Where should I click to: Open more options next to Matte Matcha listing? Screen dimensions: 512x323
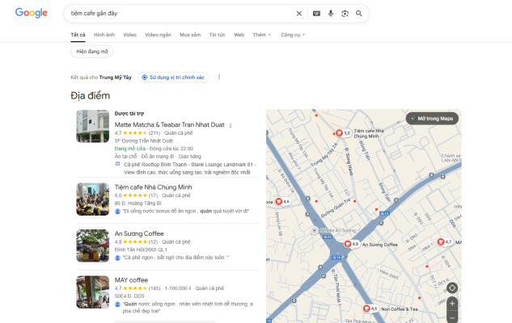(x=231, y=125)
